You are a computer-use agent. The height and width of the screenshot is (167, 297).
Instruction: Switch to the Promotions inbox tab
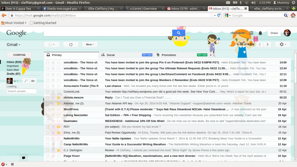click(x=181, y=55)
